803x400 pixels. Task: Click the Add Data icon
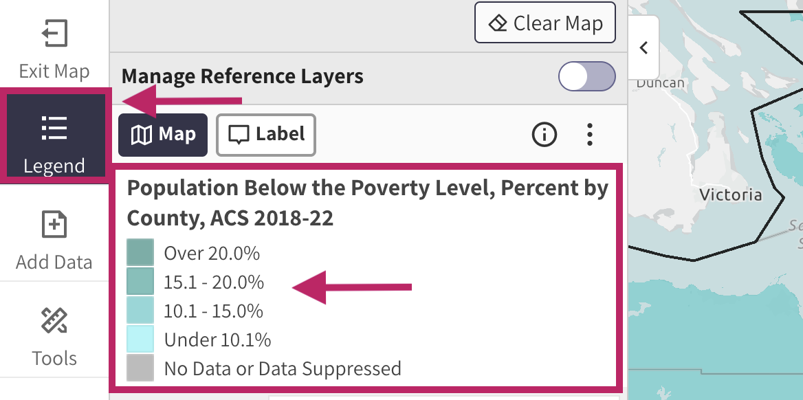coord(54,225)
